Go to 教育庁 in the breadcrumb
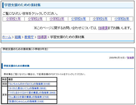The image size is (136, 105). pos(29,37)
